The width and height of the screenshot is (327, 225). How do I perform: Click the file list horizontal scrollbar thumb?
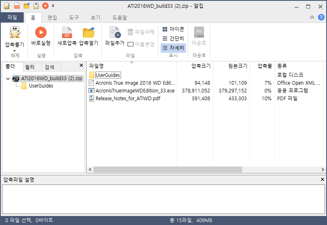[x=168, y=170]
